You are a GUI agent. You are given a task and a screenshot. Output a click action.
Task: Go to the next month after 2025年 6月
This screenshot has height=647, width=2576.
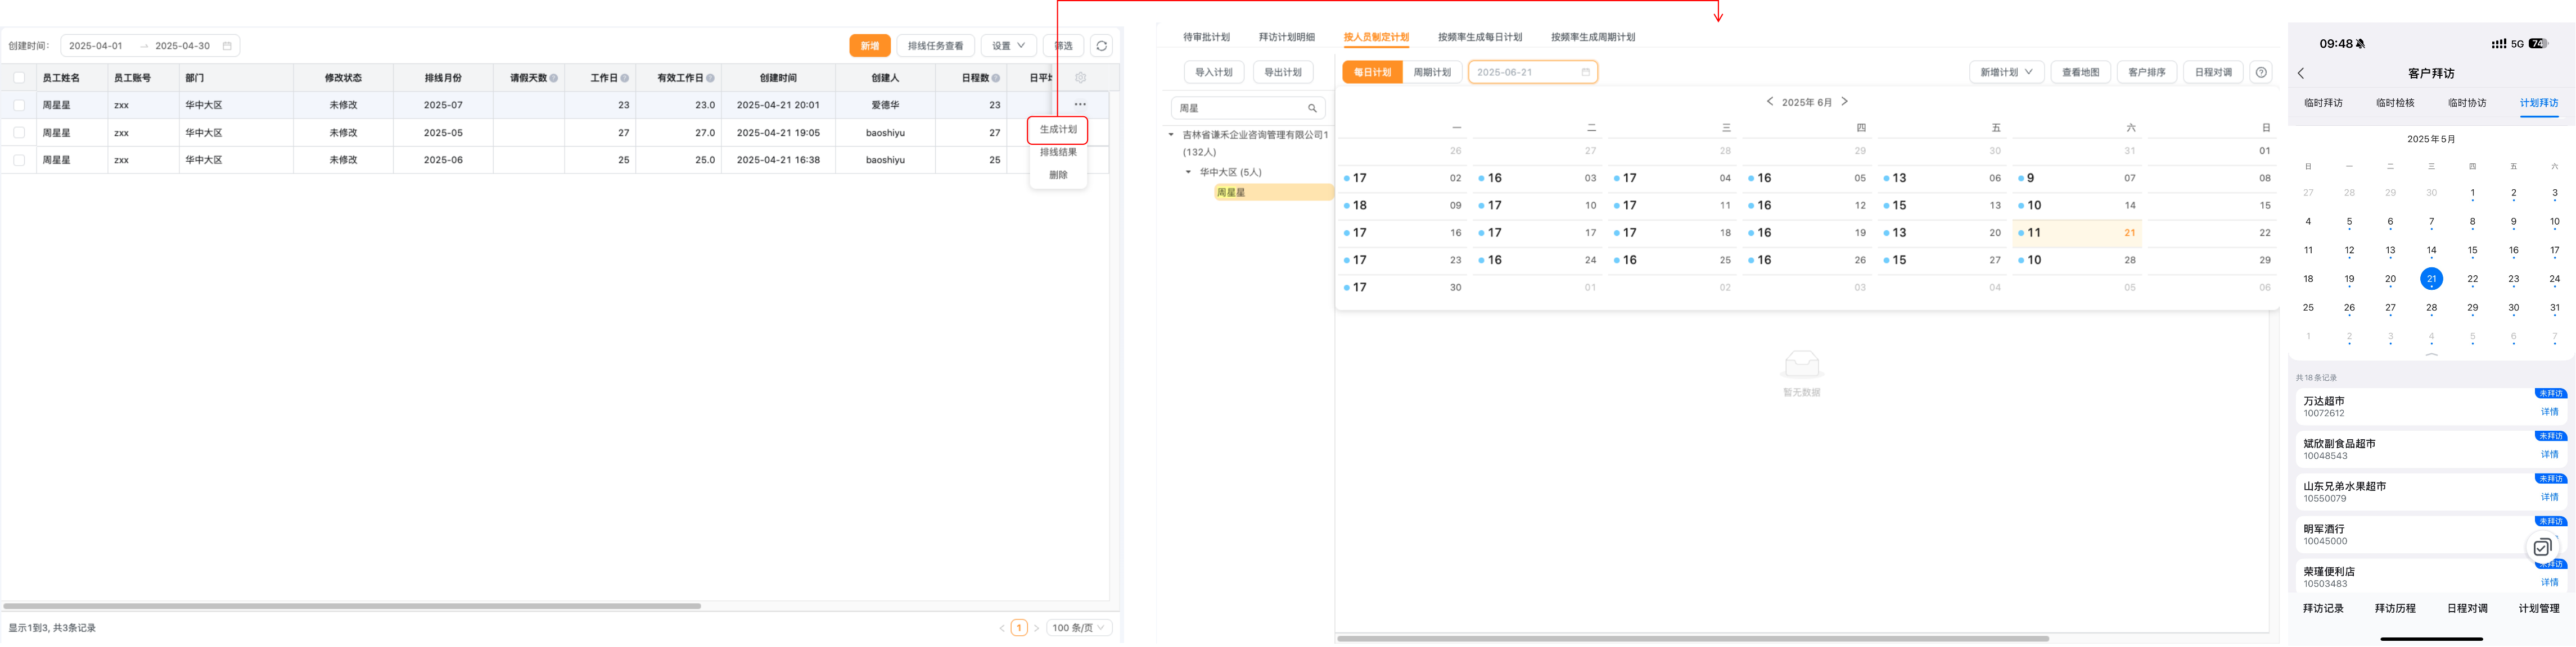tap(1845, 102)
